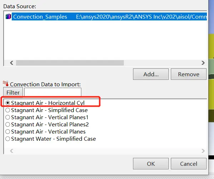Confirm import with the OK button
This screenshot has width=214, height=179.
coord(151,164)
